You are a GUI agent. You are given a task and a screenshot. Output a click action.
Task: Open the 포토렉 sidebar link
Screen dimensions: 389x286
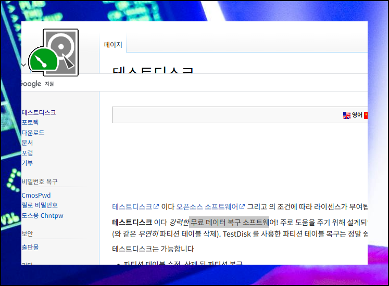[30, 122]
